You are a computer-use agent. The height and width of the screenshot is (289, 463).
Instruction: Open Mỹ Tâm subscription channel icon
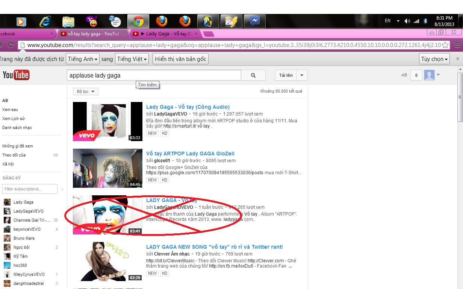[x=7, y=256]
